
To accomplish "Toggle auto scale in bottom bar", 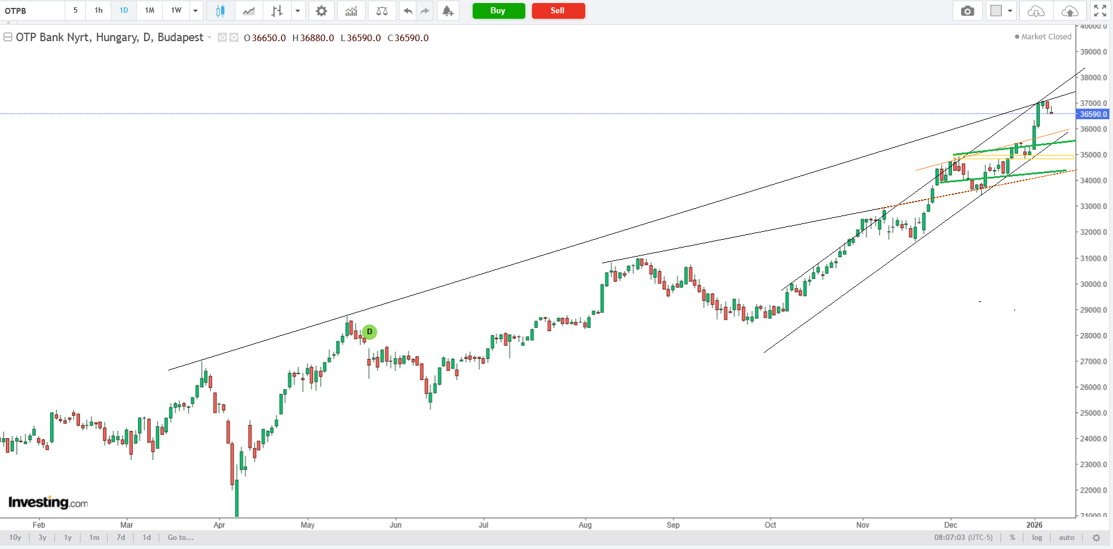I will 1066,537.
